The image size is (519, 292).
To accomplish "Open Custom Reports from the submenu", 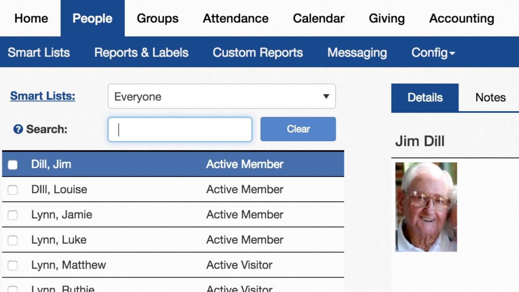I will (x=257, y=53).
